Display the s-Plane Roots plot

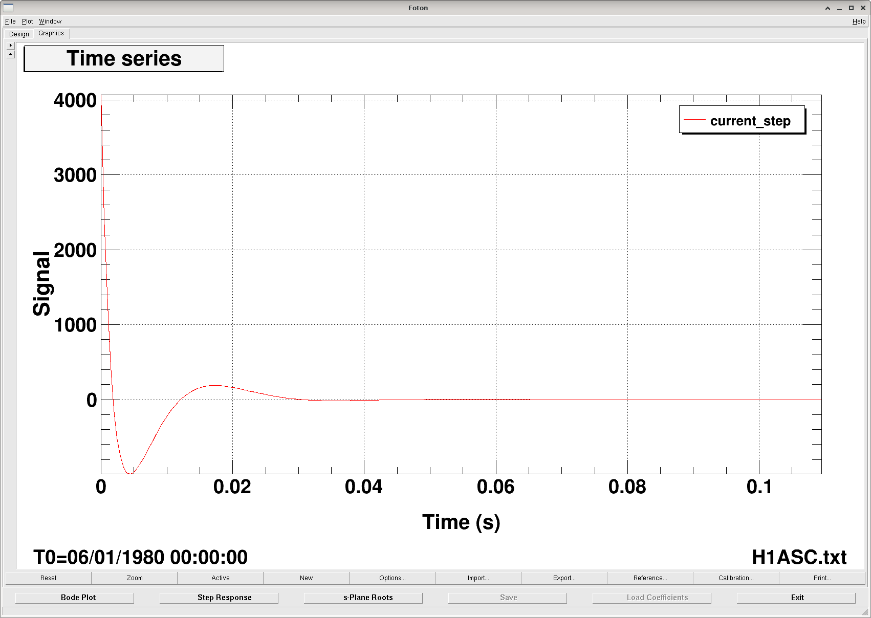click(x=368, y=598)
